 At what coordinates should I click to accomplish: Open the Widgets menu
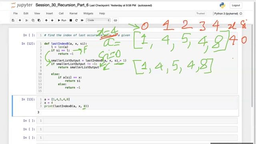point(88,13)
